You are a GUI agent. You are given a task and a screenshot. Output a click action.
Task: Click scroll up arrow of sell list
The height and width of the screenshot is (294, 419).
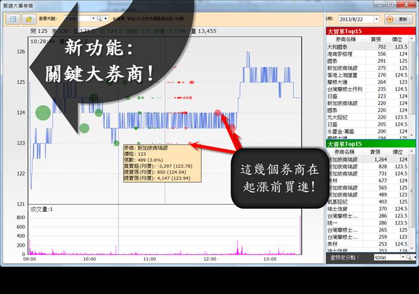[412, 151]
